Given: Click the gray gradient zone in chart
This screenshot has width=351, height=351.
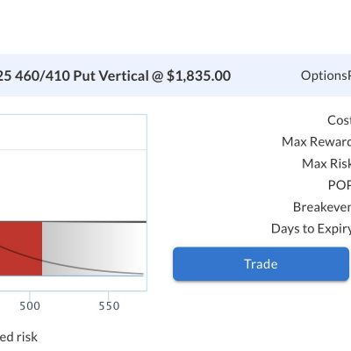Looking at the screenshot, I should [94, 248].
